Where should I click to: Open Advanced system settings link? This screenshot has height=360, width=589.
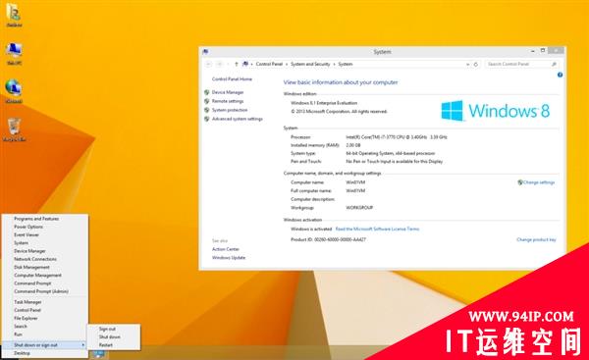click(x=238, y=119)
